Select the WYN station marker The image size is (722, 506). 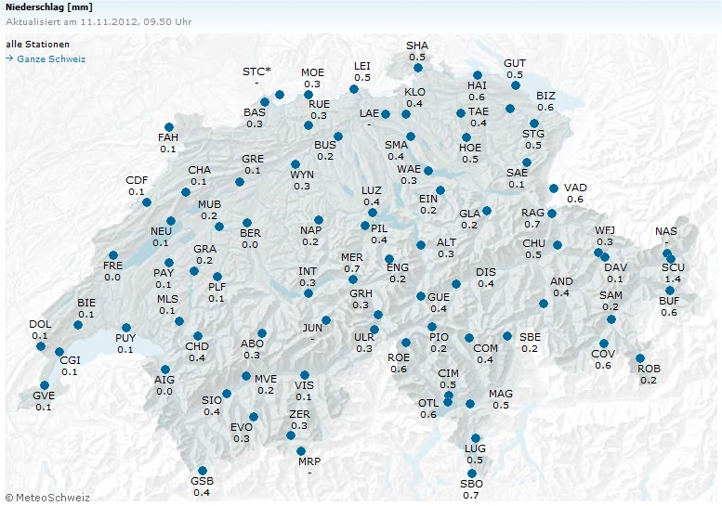(295, 164)
